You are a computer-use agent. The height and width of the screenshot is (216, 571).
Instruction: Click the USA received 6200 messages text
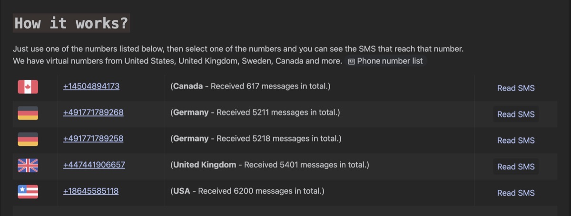click(x=247, y=191)
